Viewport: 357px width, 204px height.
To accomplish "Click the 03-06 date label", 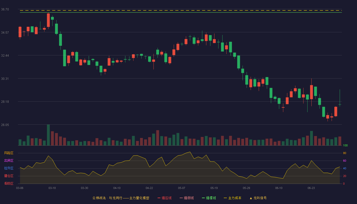I will click(20, 188).
